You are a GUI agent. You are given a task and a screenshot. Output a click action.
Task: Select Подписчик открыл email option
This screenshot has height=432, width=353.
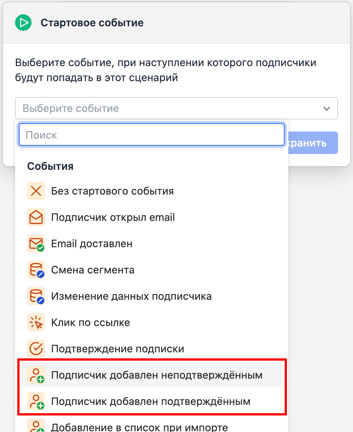151,217
